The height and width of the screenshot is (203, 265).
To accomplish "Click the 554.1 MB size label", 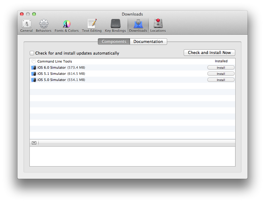I will coord(76,80).
